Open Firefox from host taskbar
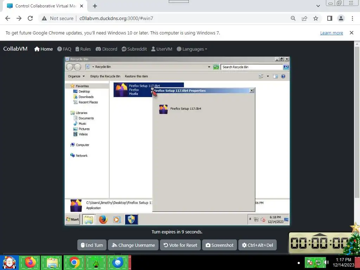Image resolution: width=360 pixels, height=270 pixels. (30, 262)
